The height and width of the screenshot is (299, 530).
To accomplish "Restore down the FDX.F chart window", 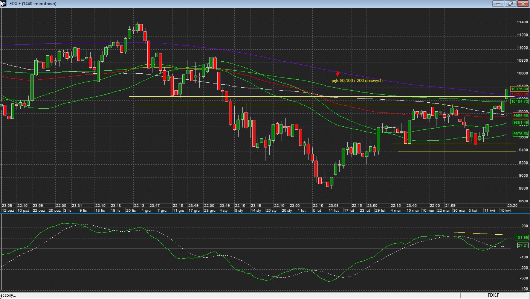I will pyautogui.click(x=510, y=4).
